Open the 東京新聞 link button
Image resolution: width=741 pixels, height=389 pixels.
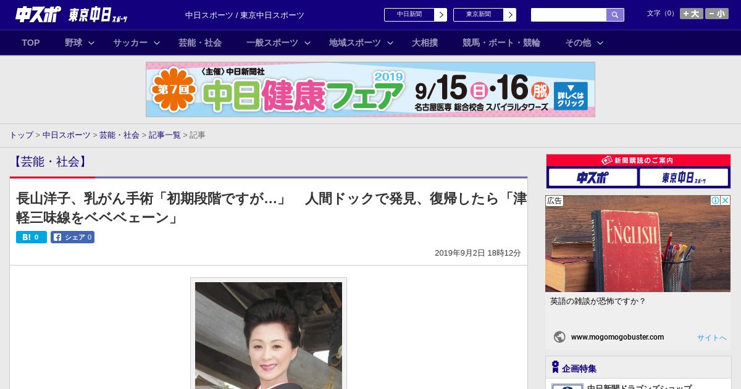[x=479, y=15]
